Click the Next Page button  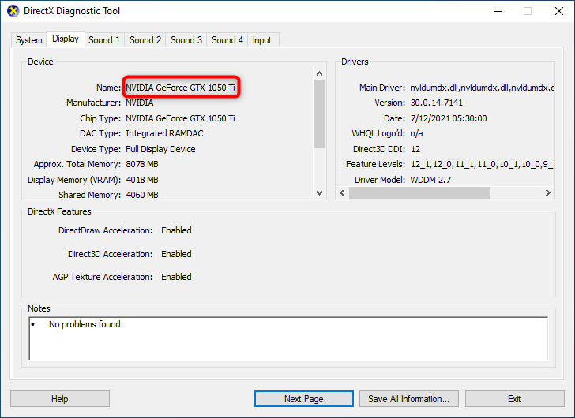[x=304, y=398]
